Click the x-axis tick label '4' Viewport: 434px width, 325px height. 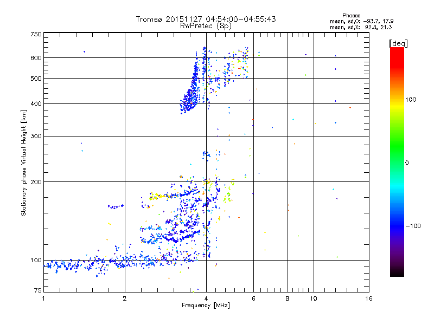[206, 298]
